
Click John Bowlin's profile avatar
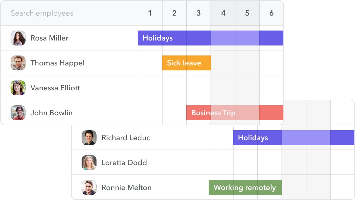tap(18, 112)
